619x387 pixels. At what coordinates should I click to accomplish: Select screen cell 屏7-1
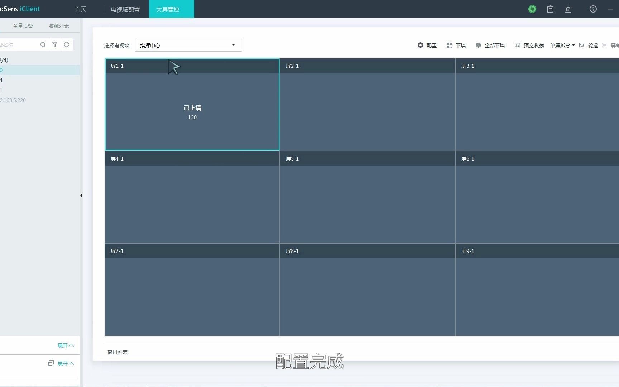(192, 290)
